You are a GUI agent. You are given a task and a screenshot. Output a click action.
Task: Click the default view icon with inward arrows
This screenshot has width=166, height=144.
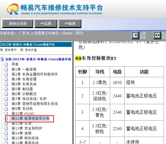[x=157, y=35]
